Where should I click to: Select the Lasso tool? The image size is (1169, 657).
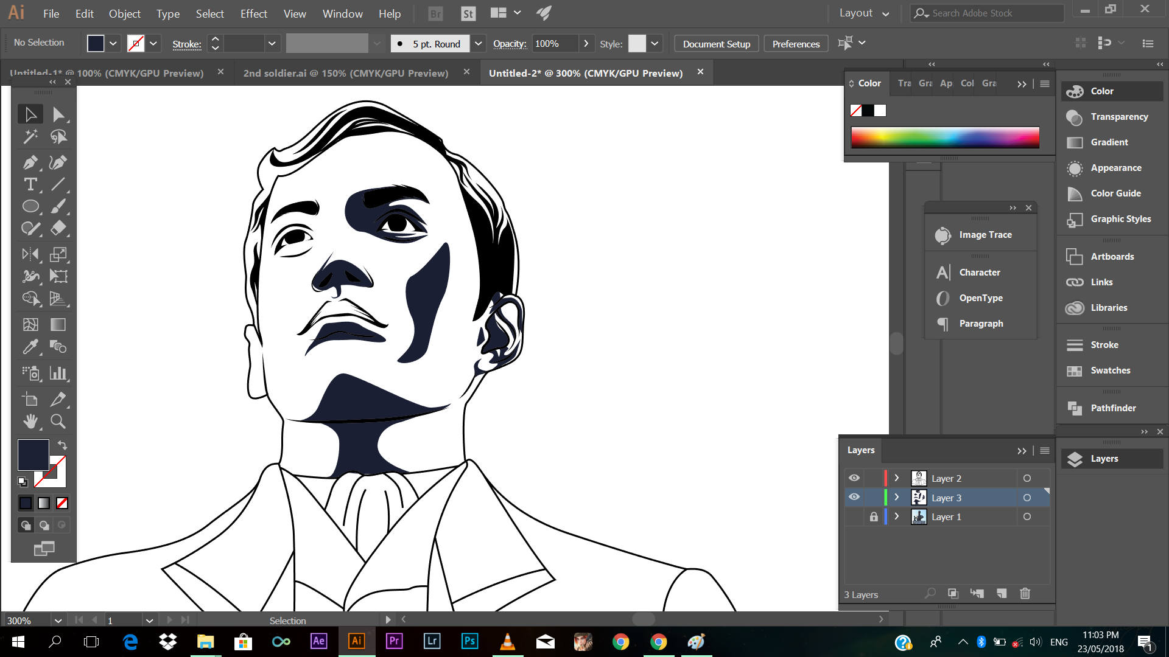(58, 137)
